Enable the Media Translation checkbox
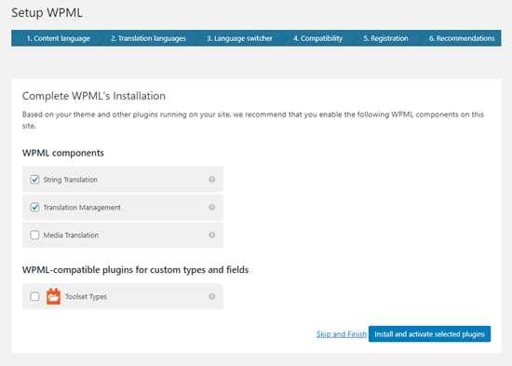Viewport: 512px width, 366px height. pyautogui.click(x=34, y=235)
